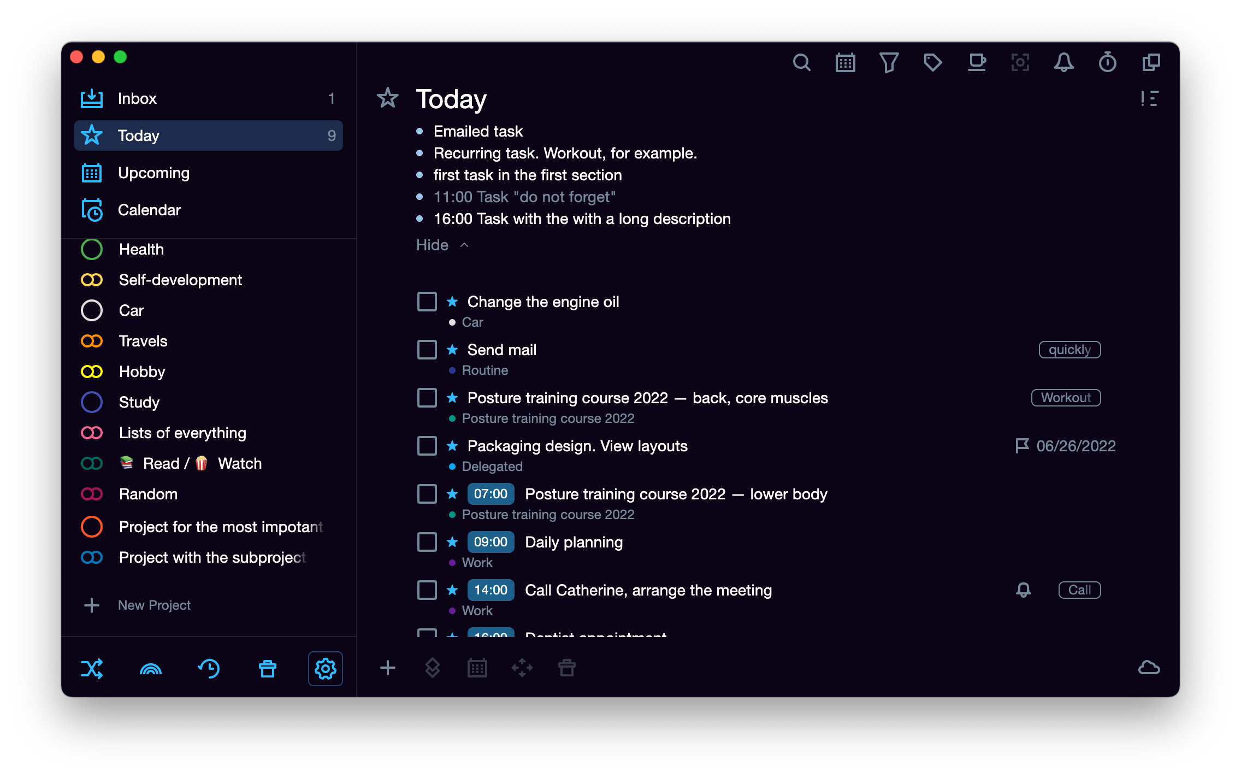Open the Health project
Screen dimensions: 1241x778
tap(209, 249)
